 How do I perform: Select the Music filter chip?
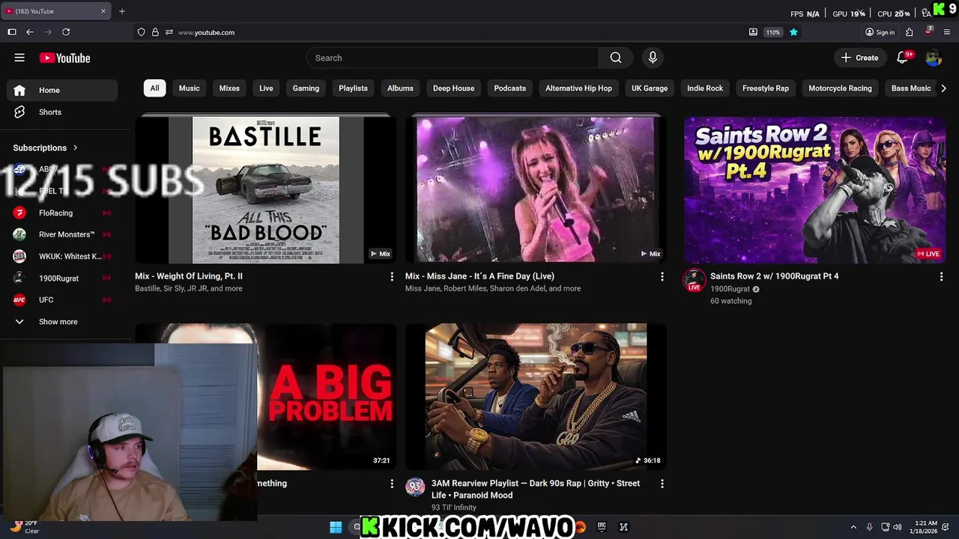(x=190, y=88)
